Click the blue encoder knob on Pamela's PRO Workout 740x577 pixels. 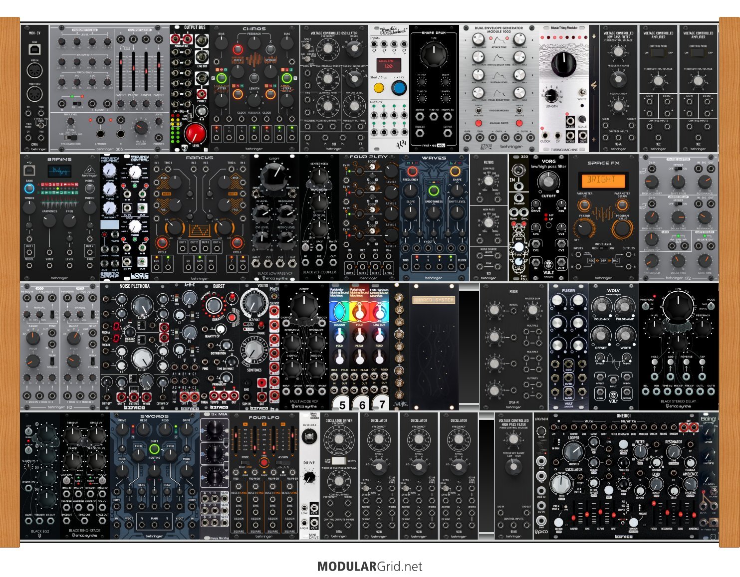tap(399, 88)
